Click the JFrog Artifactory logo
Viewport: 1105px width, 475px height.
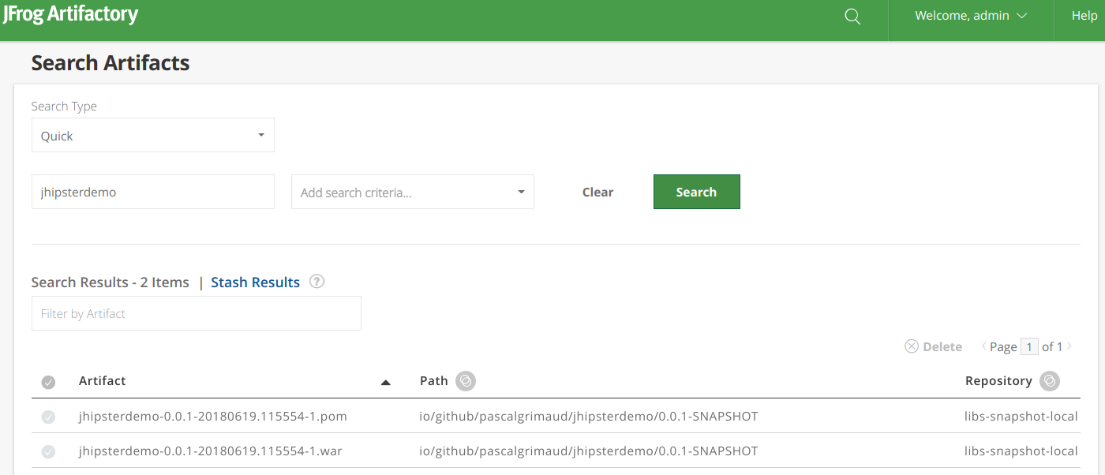pyautogui.click(x=70, y=15)
